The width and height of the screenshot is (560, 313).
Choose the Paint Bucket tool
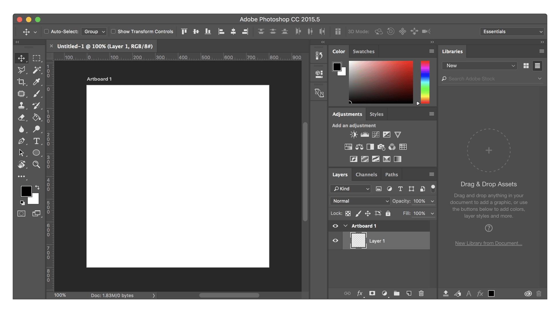point(37,117)
